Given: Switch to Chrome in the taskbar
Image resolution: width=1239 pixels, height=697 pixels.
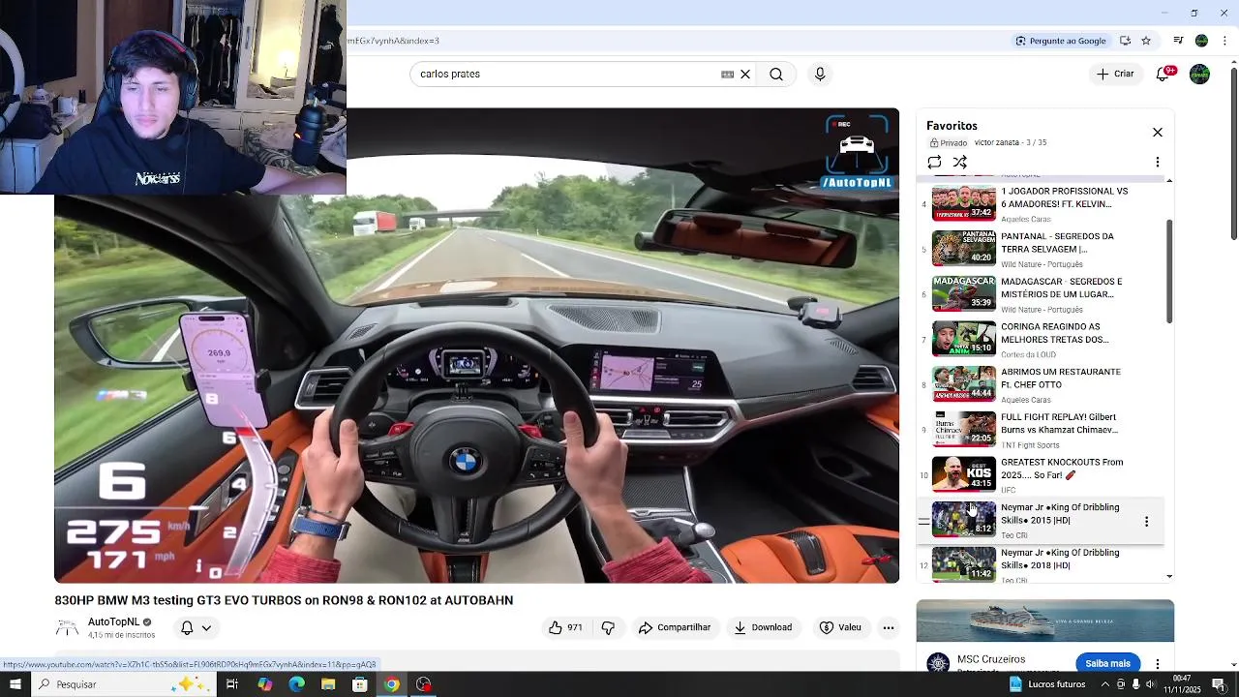Looking at the screenshot, I should [391, 684].
